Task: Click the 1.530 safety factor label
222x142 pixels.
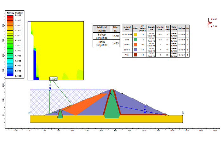Action: tap(53, 78)
